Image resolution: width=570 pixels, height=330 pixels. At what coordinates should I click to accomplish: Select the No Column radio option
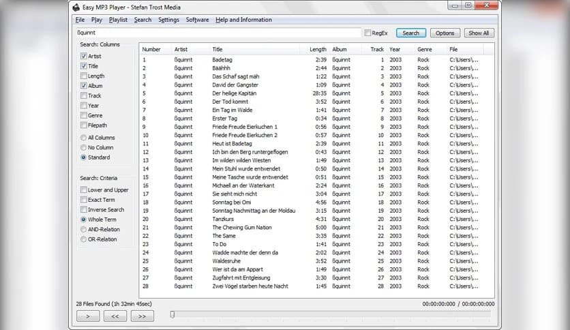coord(84,147)
